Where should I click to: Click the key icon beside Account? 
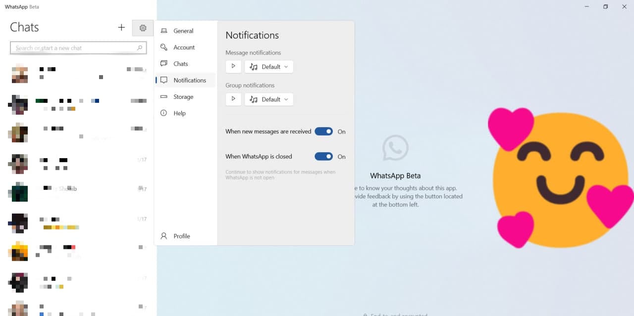pyautogui.click(x=164, y=47)
